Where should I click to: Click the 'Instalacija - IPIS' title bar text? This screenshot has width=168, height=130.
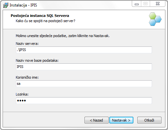pyautogui.click(x=23, y=5)
